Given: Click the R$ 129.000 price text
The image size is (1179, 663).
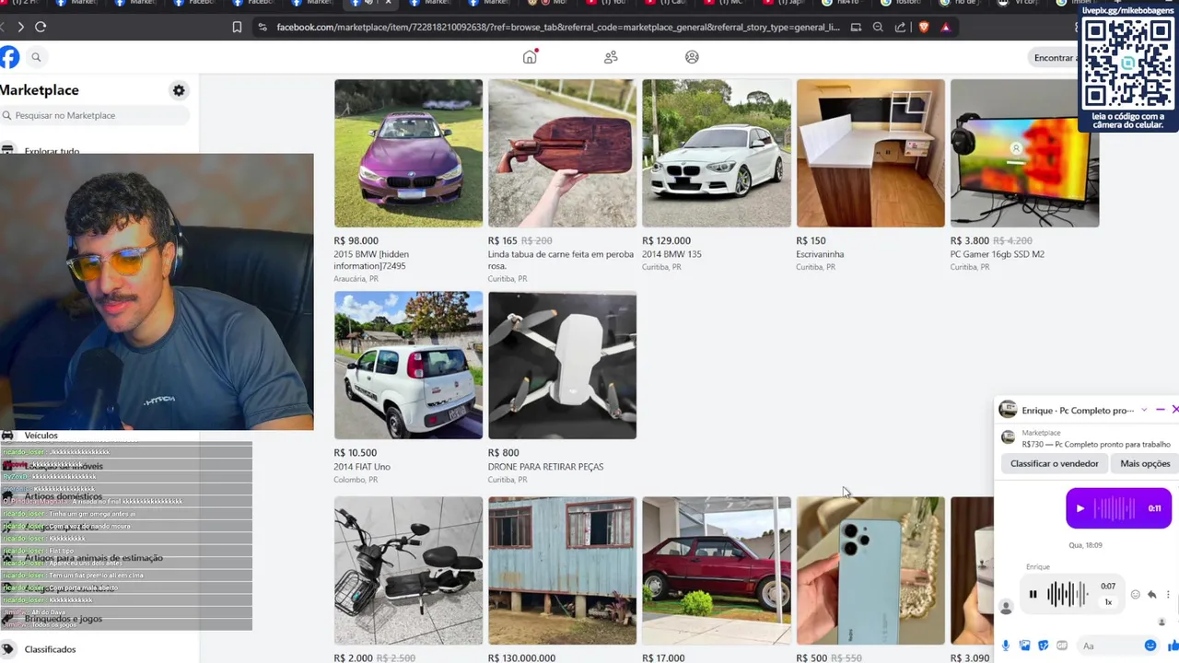Looking at the screenshot, I should point(666,240).
